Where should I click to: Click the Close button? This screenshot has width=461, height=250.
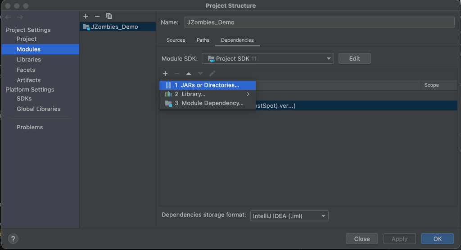(x=362, y=239)
